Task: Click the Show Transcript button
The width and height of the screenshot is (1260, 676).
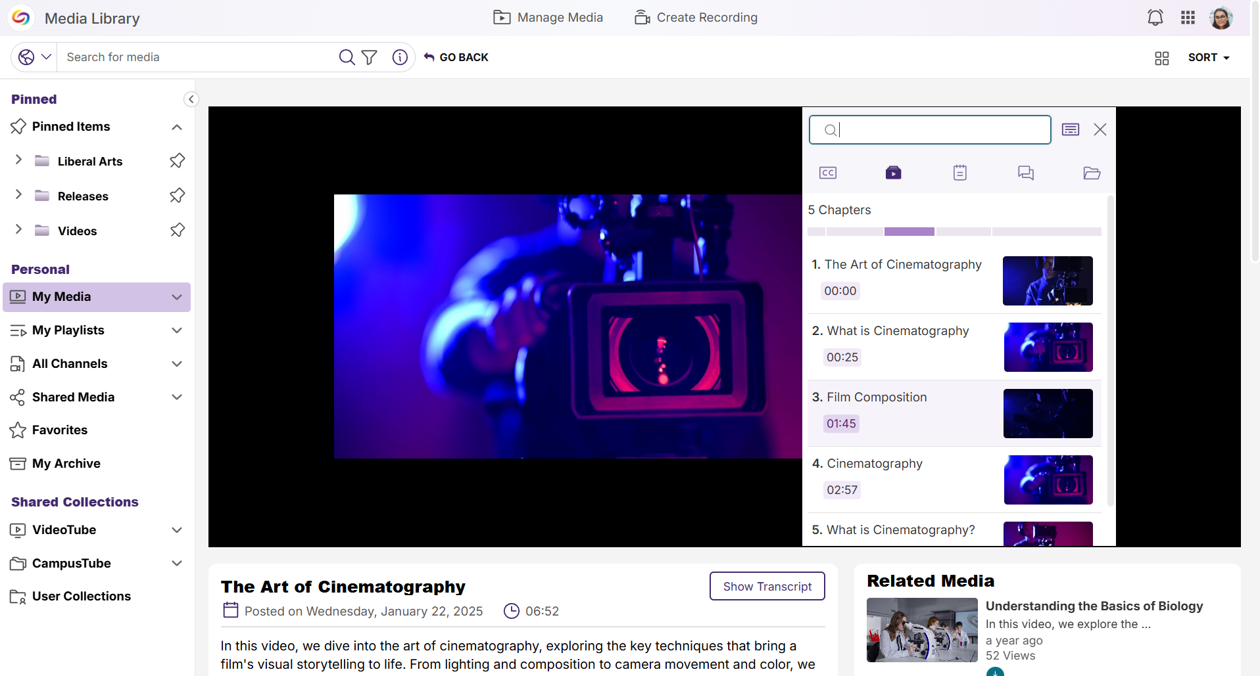Action: click(x=767, y=586)
